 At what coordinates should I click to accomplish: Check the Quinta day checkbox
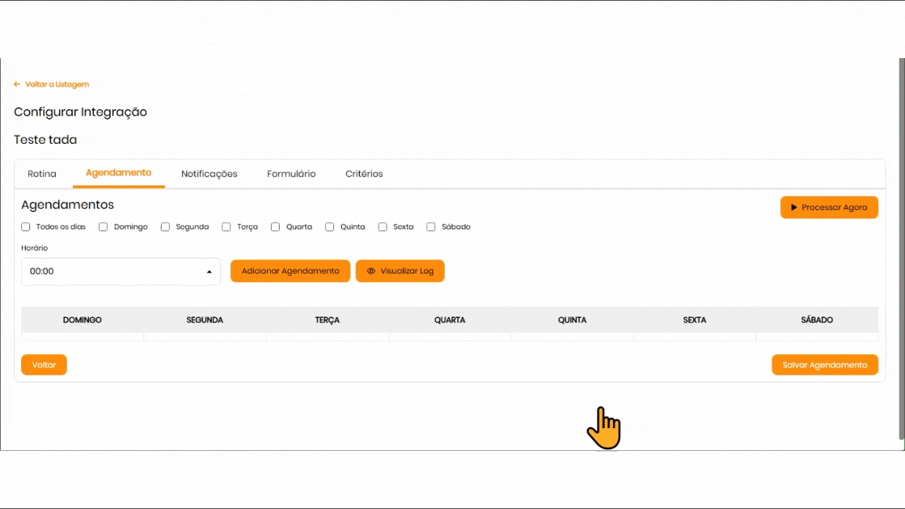pyautogui.click(x=330, y=227)
